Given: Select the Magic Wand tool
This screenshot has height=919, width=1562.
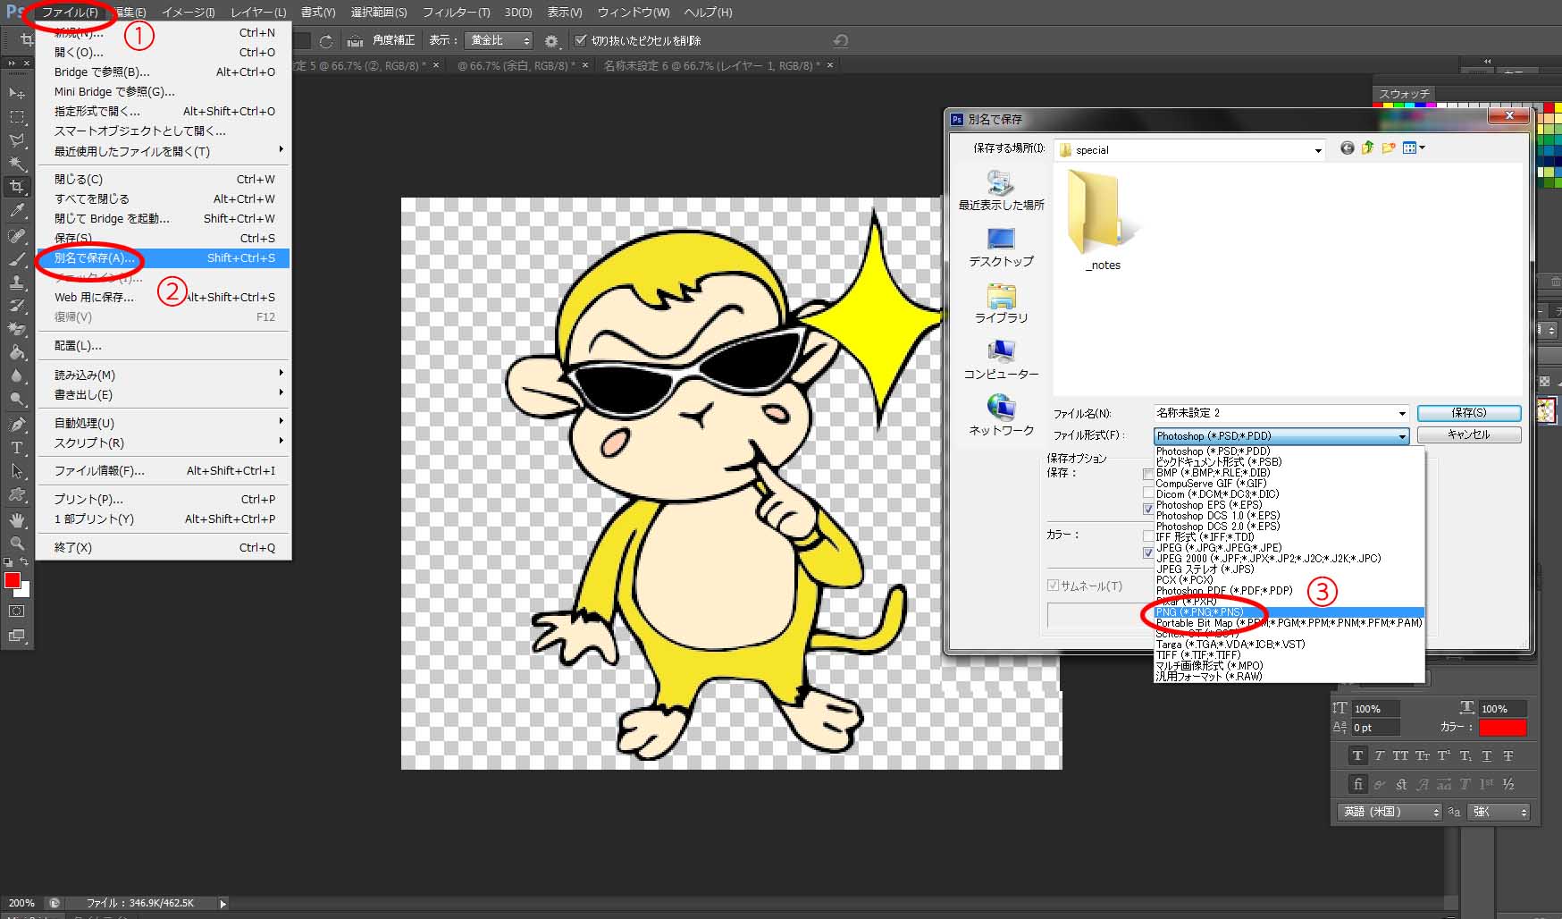Looking at the screenshot, I should point(17,164).
